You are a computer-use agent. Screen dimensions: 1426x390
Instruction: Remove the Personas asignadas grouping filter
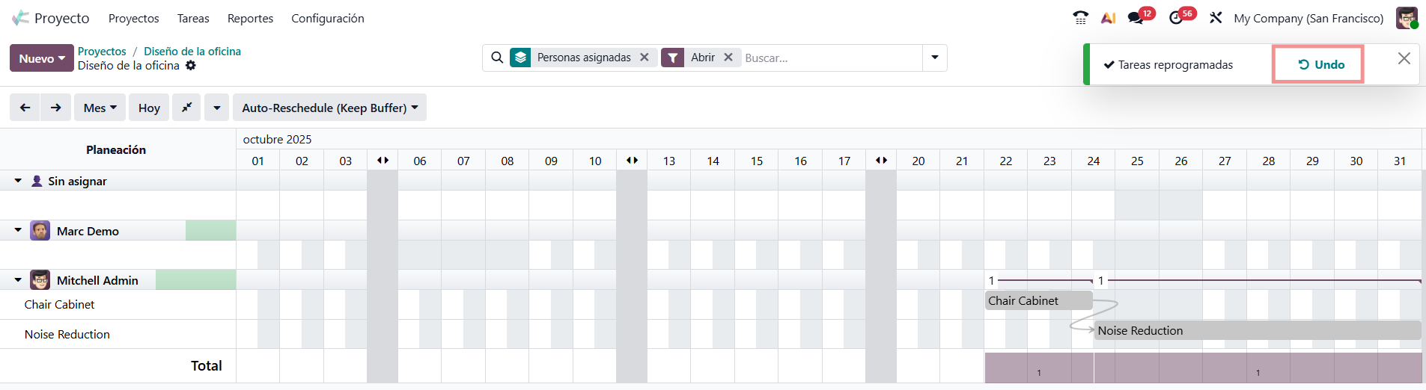tap(645, 58)
